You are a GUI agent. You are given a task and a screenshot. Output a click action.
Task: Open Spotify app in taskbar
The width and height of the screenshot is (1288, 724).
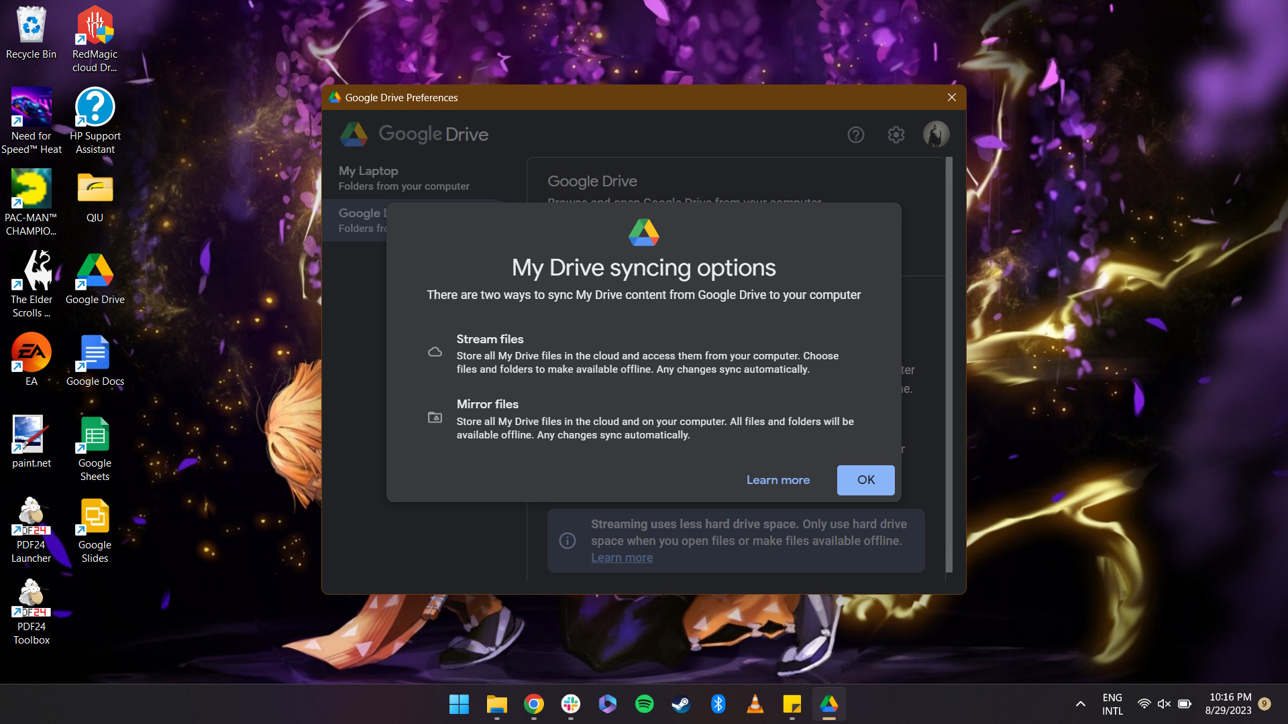coord(644,704)
